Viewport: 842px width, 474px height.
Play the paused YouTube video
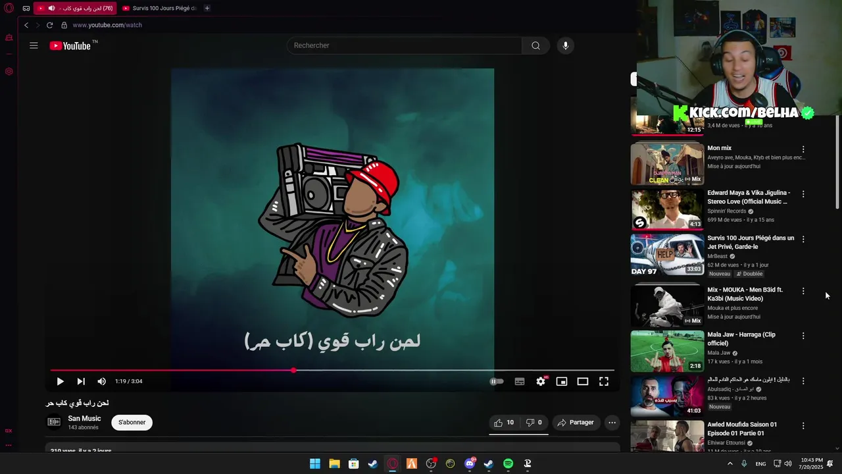[60, 381]
